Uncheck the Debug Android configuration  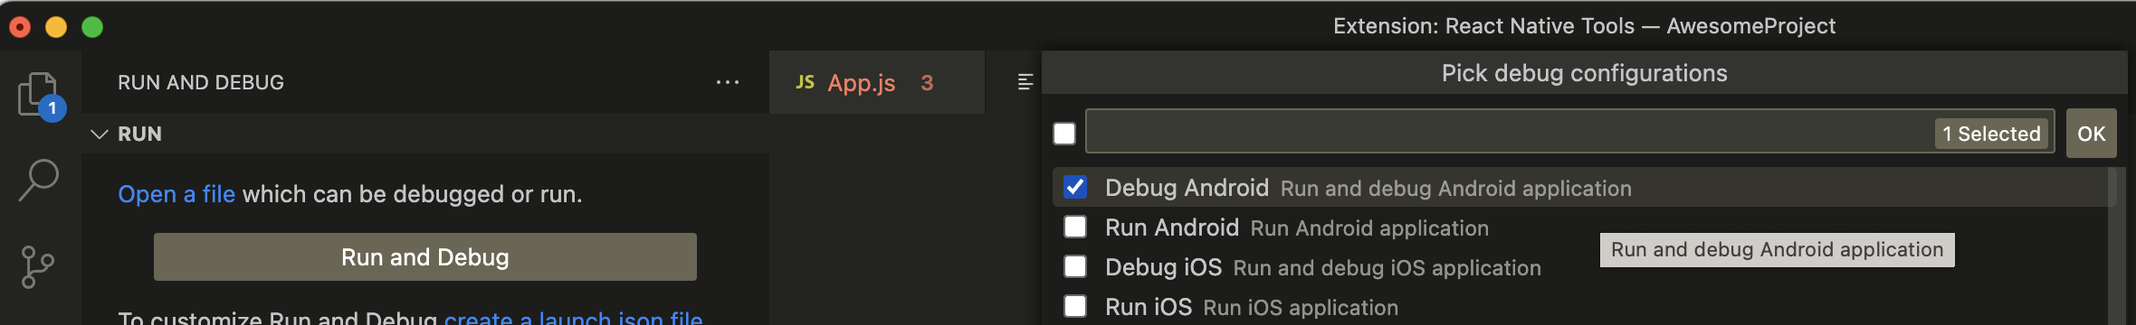pos(1075,187)
